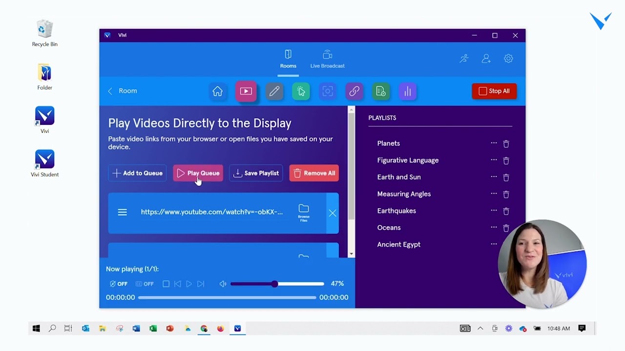The height and width of the screenshot is (351, 625).
Task: Delete the Earth and Sun playlist
Action: pyautogui.click(x=506, y=177)
